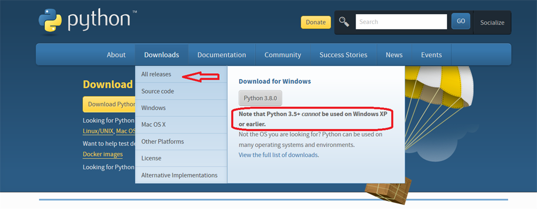Open the Events nav item
The width and height of the screenshot is (537, 209).
(x=431, y=54)
